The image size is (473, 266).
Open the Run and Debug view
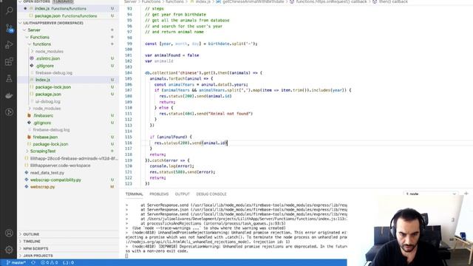(x=9, y=45)
